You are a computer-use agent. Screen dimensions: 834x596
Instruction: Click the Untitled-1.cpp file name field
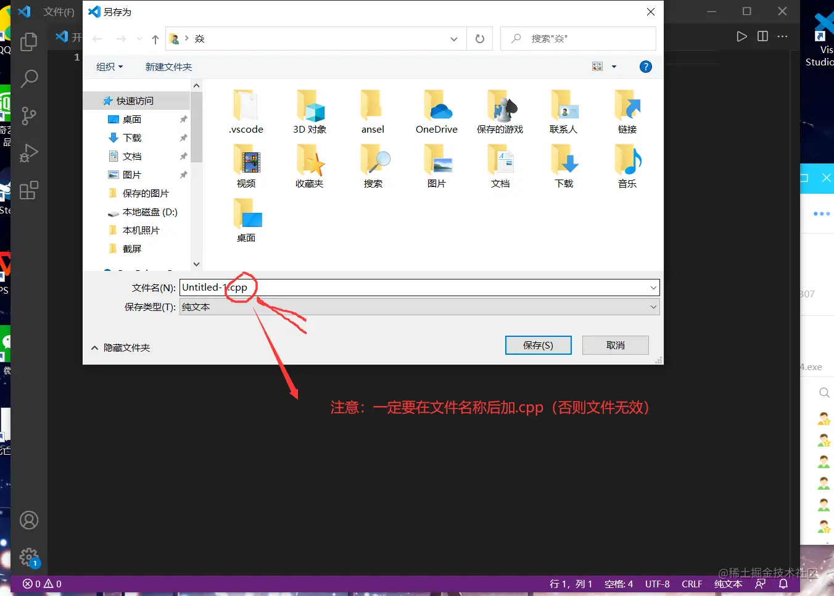(370, 287)
